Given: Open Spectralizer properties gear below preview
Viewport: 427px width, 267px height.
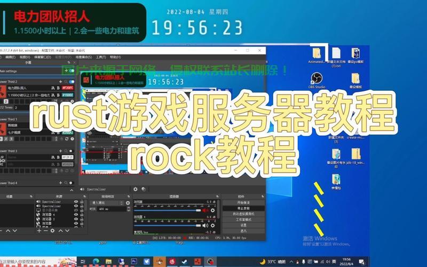Looking at the screenshot, I should 136,189.
